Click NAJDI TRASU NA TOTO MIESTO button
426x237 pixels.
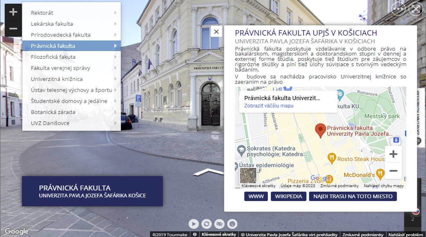pos(353,196)
